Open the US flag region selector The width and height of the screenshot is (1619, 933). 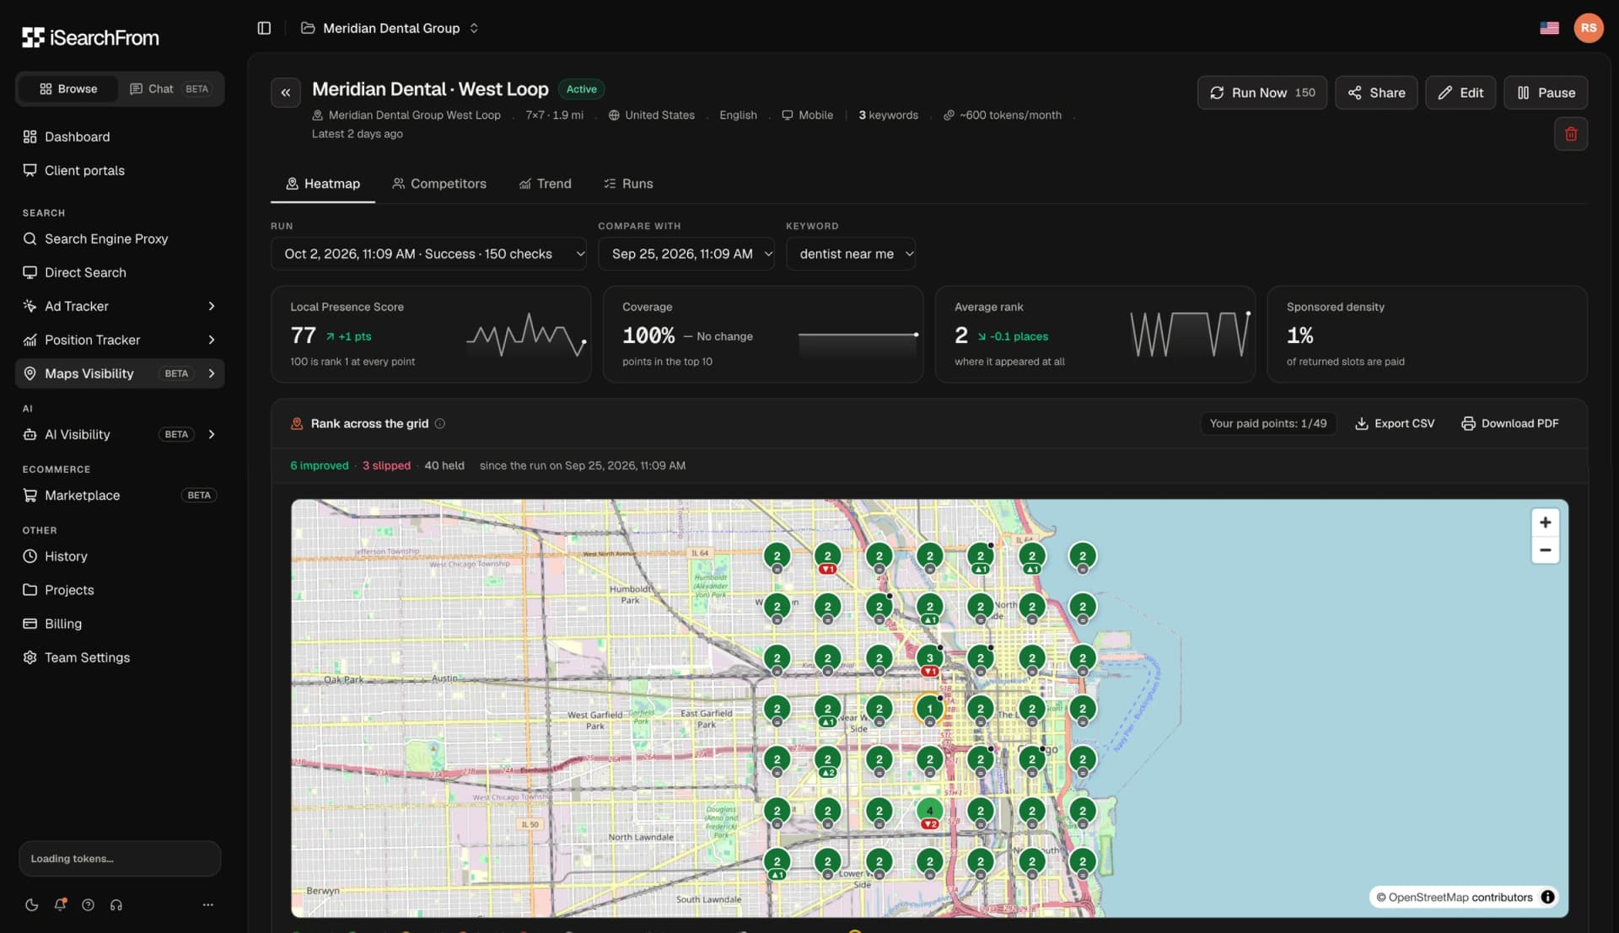point(1549,28)
